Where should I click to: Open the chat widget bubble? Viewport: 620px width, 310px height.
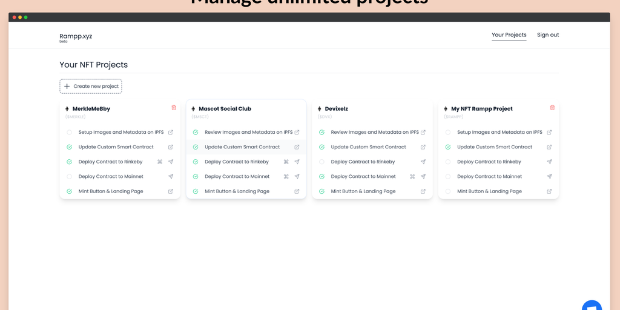point(592,306)
